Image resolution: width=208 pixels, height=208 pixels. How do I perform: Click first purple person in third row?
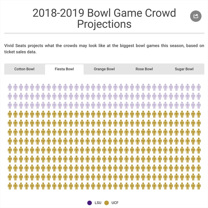point(10,105)
